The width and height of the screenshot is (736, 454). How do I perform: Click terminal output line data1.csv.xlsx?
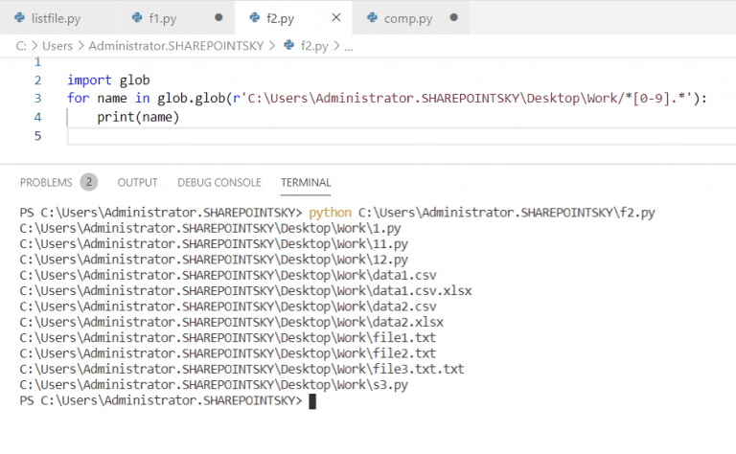tap(245, 291)
